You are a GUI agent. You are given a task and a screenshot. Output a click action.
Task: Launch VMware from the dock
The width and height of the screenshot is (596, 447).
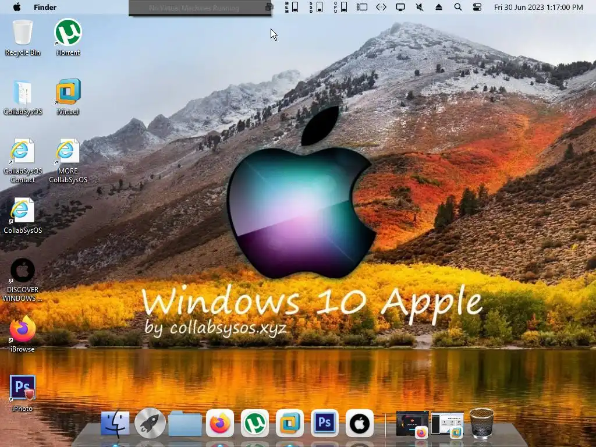coord(290,423)
